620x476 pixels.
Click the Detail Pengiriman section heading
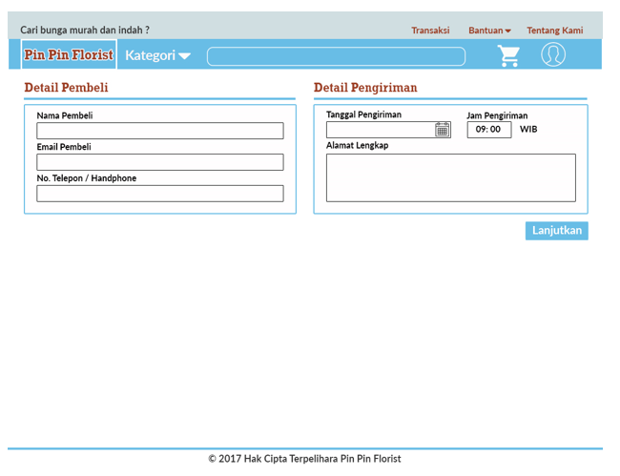click(x=365, y=88)
